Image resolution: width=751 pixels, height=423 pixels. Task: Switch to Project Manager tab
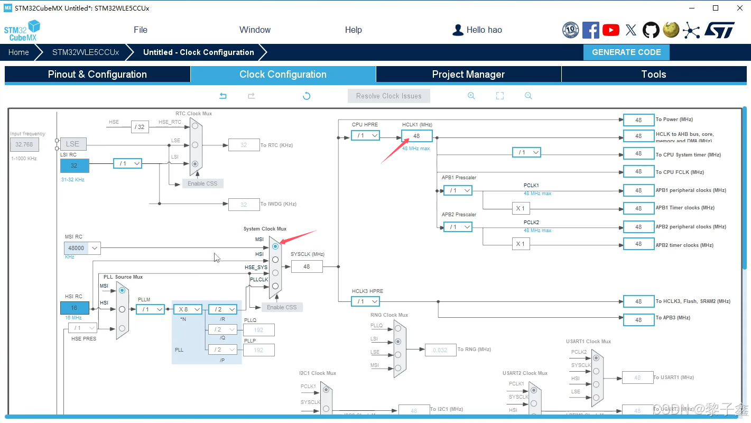click(x=468, y=75)
